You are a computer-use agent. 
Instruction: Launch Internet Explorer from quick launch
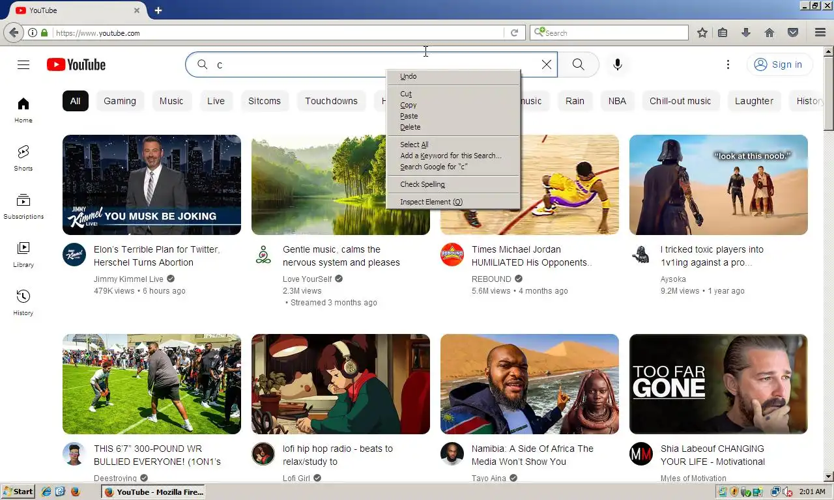pos(46,492)
